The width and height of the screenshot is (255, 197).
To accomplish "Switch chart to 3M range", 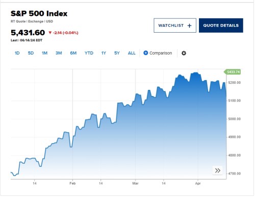I will click(x=59, y=53).
